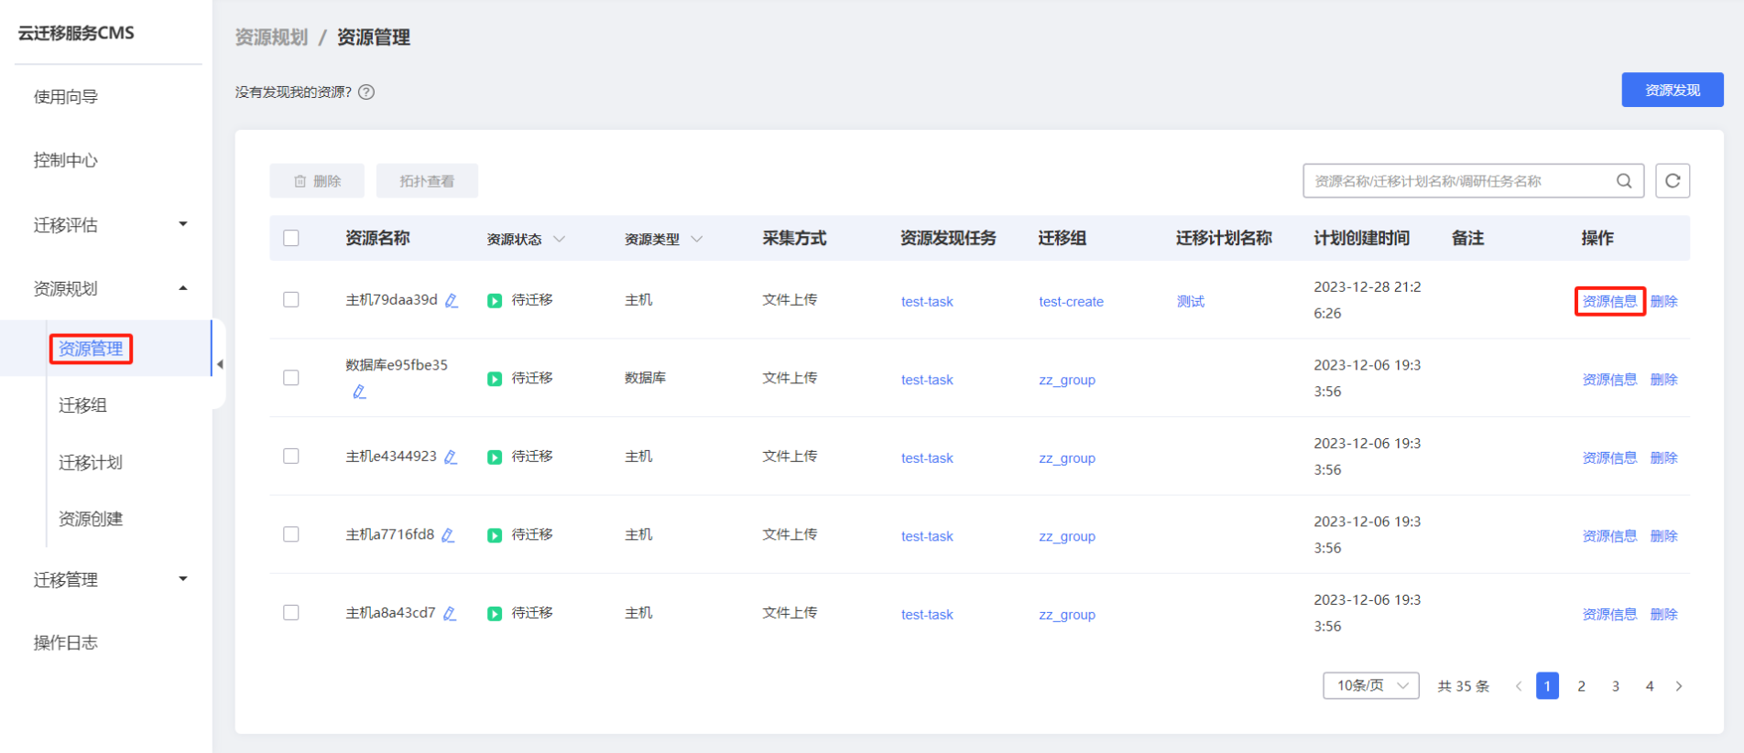Click the sidebar collapse arrow handle
Viewport: 1744px width, 753px height.
[220, 364]
